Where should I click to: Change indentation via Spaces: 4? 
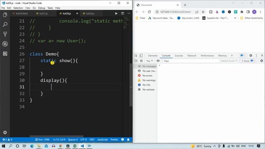pyautogui.click(x=73, y=139)
